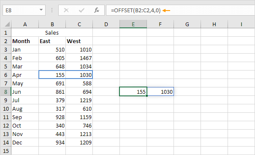Viewport: 255px width, 155px height.
Task: Select column G header
Action: (187, 24)
